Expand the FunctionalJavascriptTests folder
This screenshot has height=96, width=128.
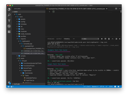(x=20, y=63)
